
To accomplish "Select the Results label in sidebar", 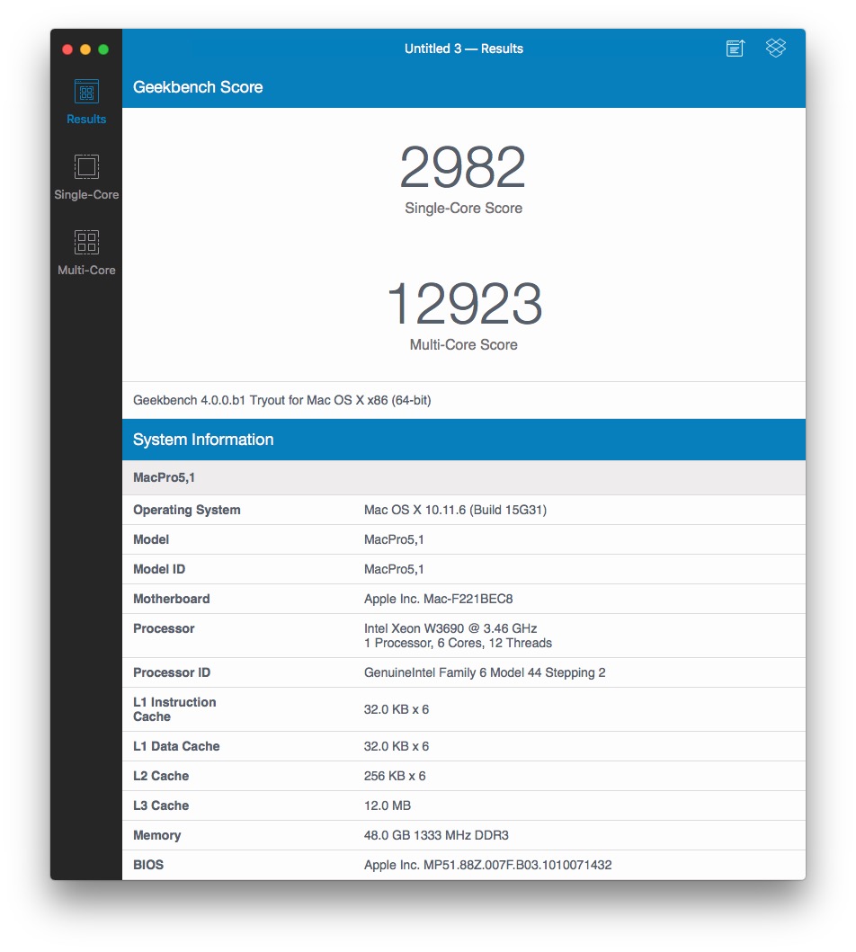I will click(86, 119).
